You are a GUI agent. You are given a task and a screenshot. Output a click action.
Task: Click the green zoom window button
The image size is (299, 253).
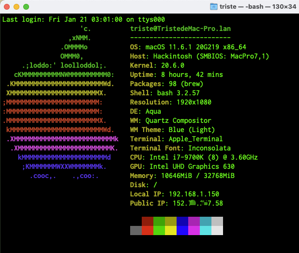(26, 7)
